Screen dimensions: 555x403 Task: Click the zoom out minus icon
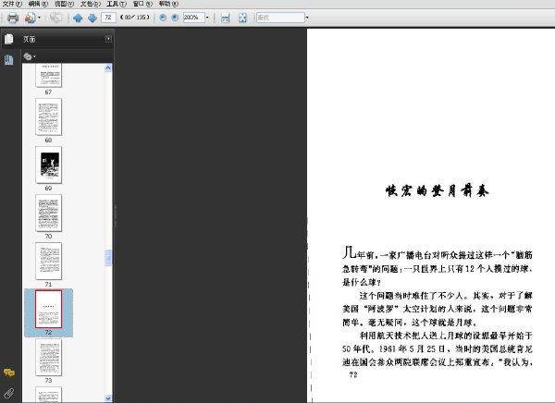click(x=163, y=18)
